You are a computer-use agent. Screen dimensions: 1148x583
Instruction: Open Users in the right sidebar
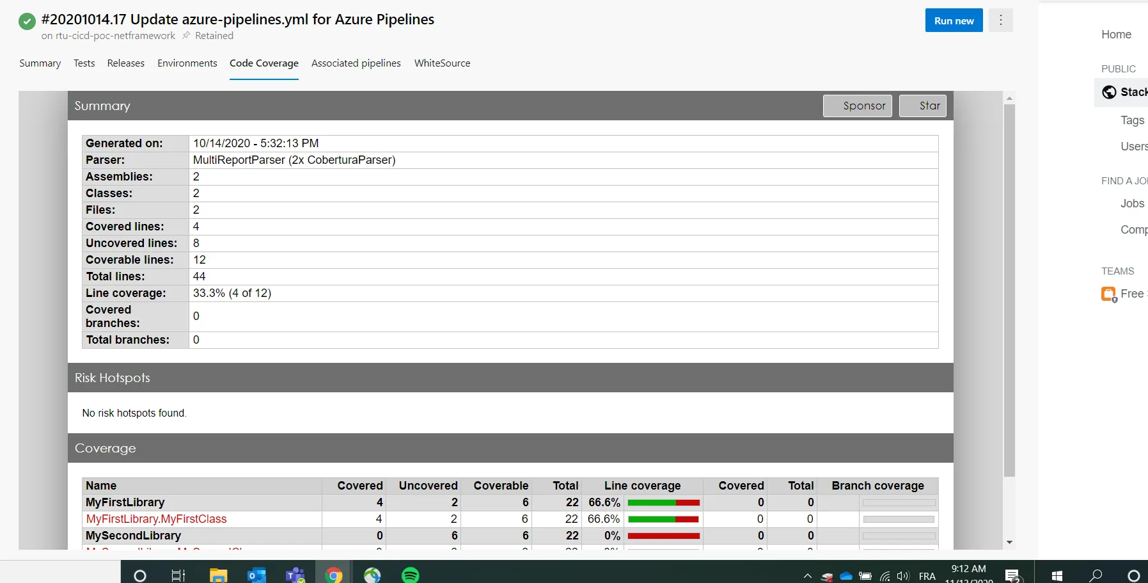coord(1135,147)
